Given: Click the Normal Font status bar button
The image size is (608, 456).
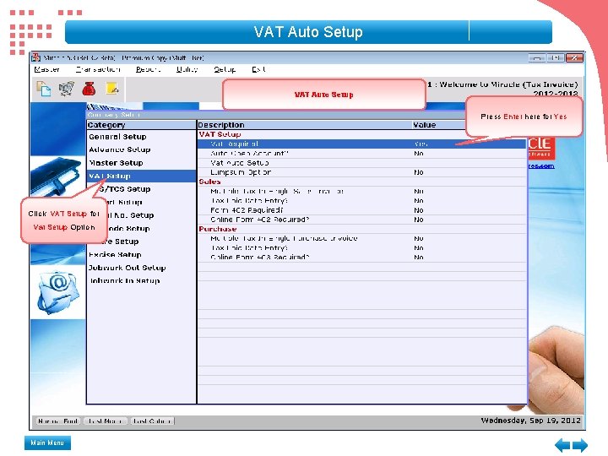Looking at the screenshot, I should [x=58, y=421].
